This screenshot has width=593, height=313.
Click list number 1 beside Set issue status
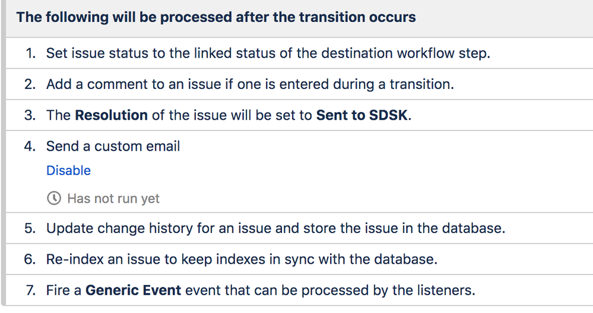pyautogui.click(x=30, y=53)
